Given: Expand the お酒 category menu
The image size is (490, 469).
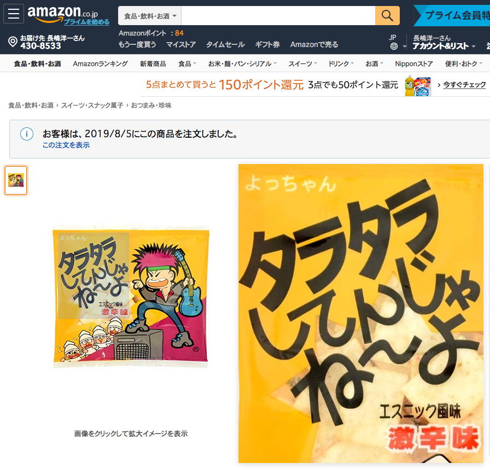Looking at the screenshot, I should (374, 64).
